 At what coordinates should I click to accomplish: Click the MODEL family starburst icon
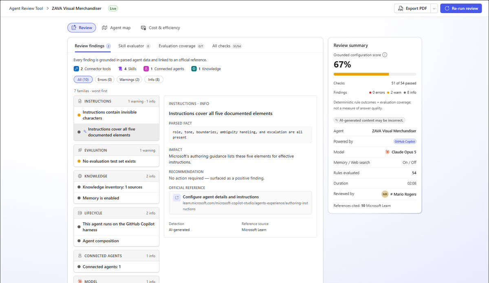coord(79,281)
